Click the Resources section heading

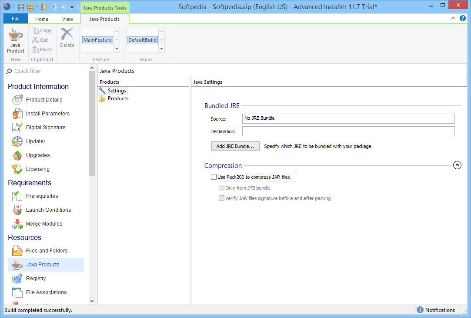tap(25, 237)
